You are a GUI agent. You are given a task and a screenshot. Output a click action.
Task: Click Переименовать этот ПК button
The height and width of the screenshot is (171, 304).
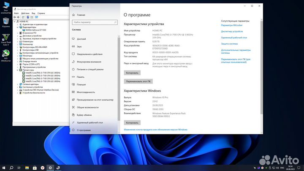coord(138,81)
